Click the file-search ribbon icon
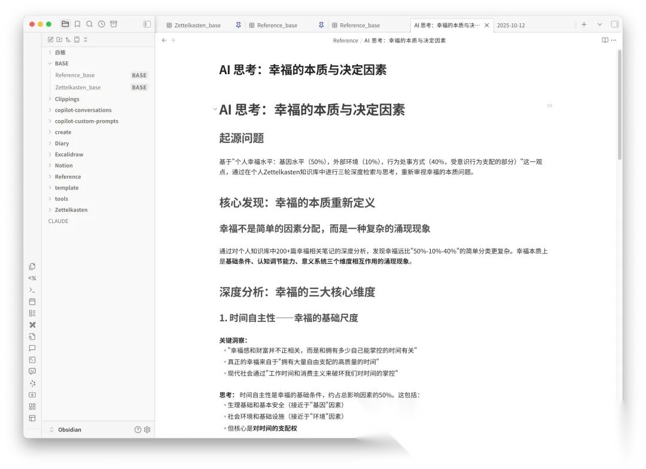The image size is (646, 469). pyautogui.click(x=32, y=336)
